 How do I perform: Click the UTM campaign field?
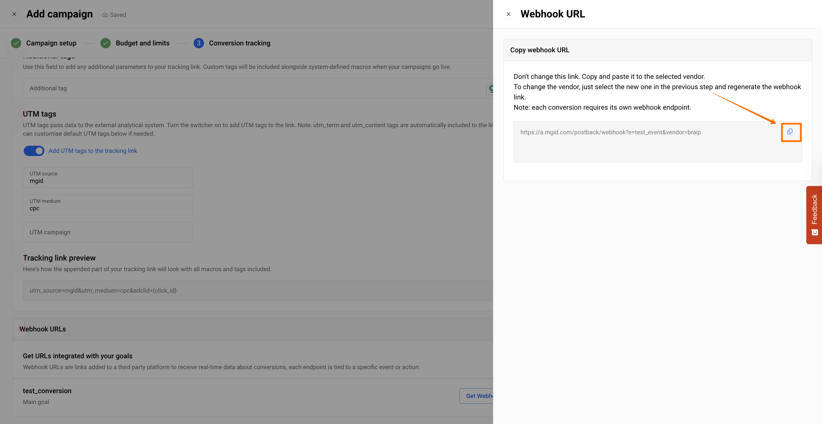point(108,232)
